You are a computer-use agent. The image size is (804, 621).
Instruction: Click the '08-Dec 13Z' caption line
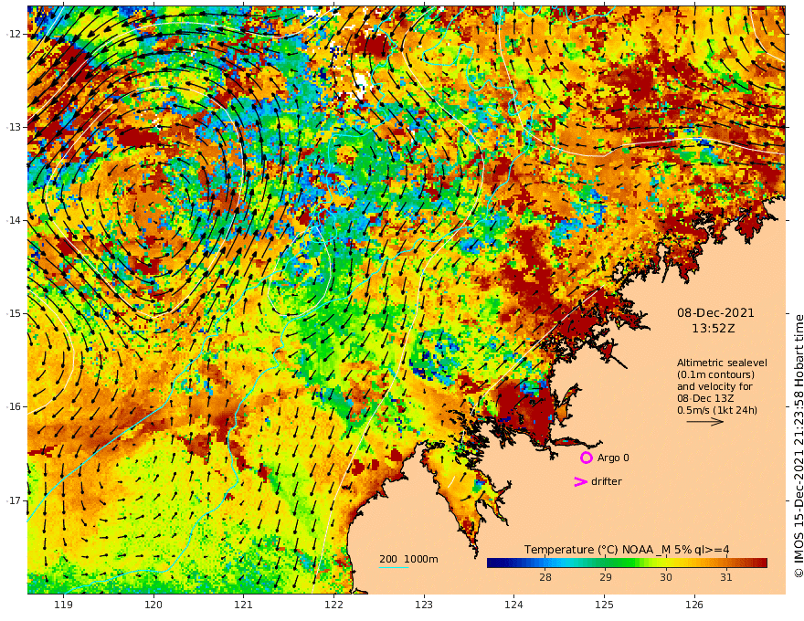(705, 398)
